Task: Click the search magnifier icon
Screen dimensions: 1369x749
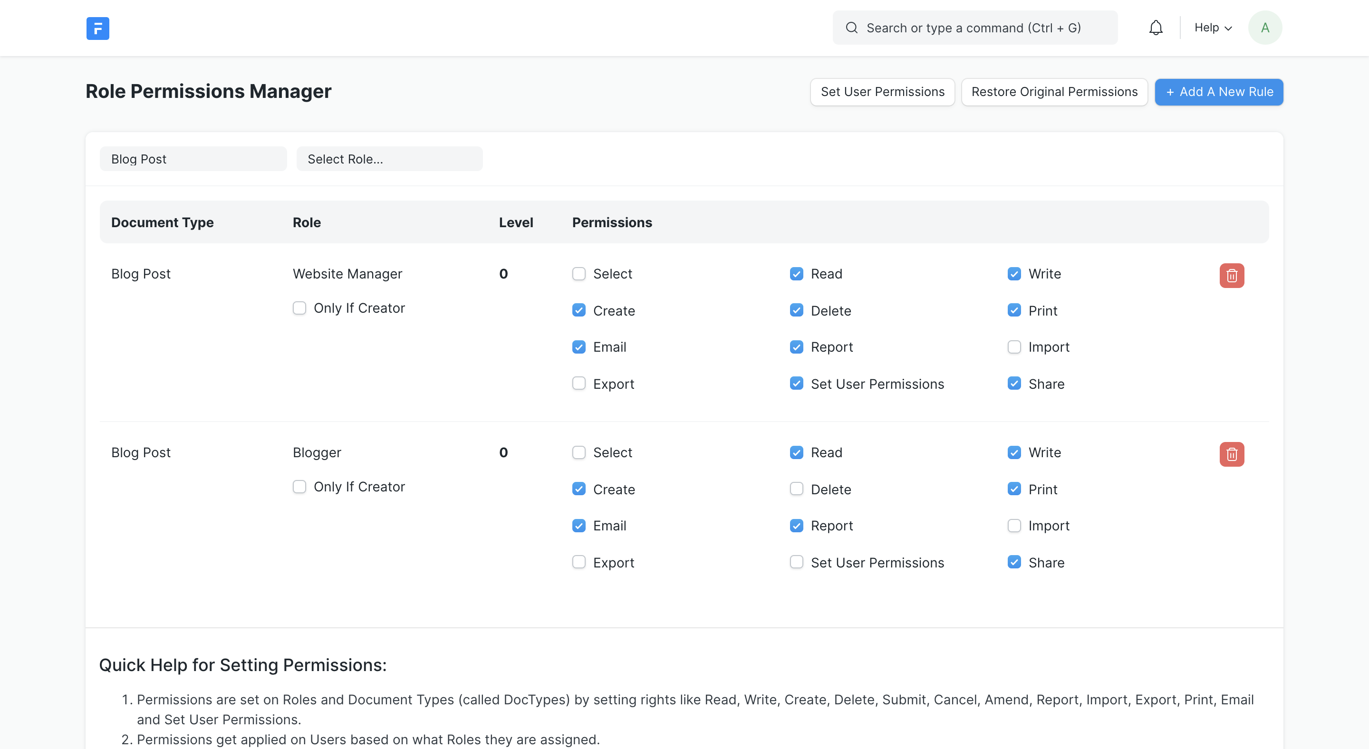Action: pos(851,27)
